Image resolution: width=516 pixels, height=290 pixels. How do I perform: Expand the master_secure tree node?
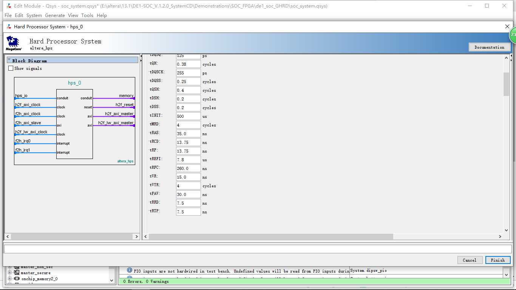pyautogui.click(x=9, y=273)
